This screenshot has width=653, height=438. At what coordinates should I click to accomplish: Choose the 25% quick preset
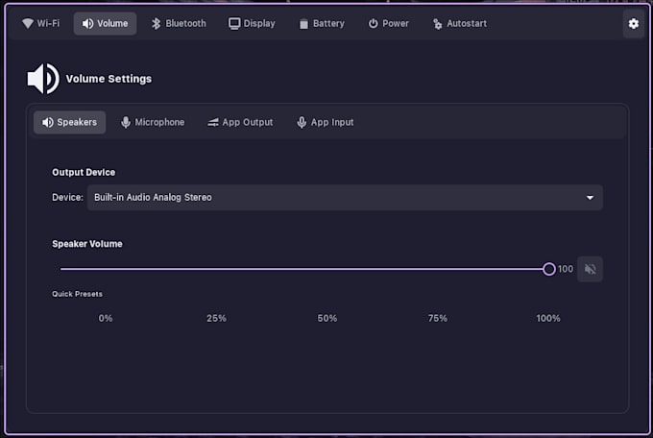[x=216, y=318]
